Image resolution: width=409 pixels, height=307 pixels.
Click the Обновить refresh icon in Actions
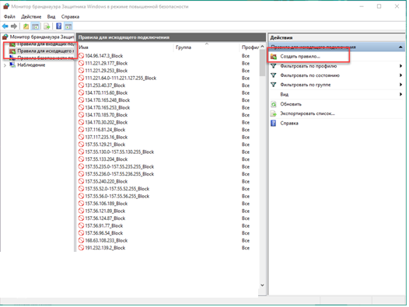[274, 104]
